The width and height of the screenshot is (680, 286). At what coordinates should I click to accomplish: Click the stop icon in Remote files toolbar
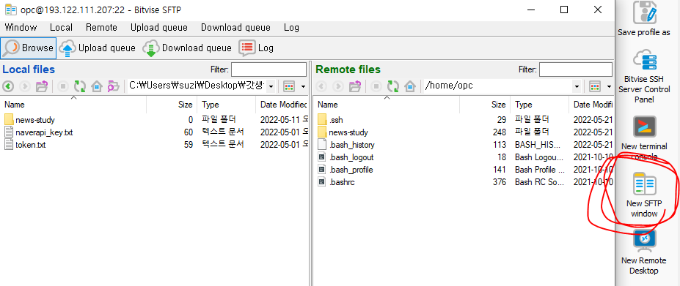(376, 86)
